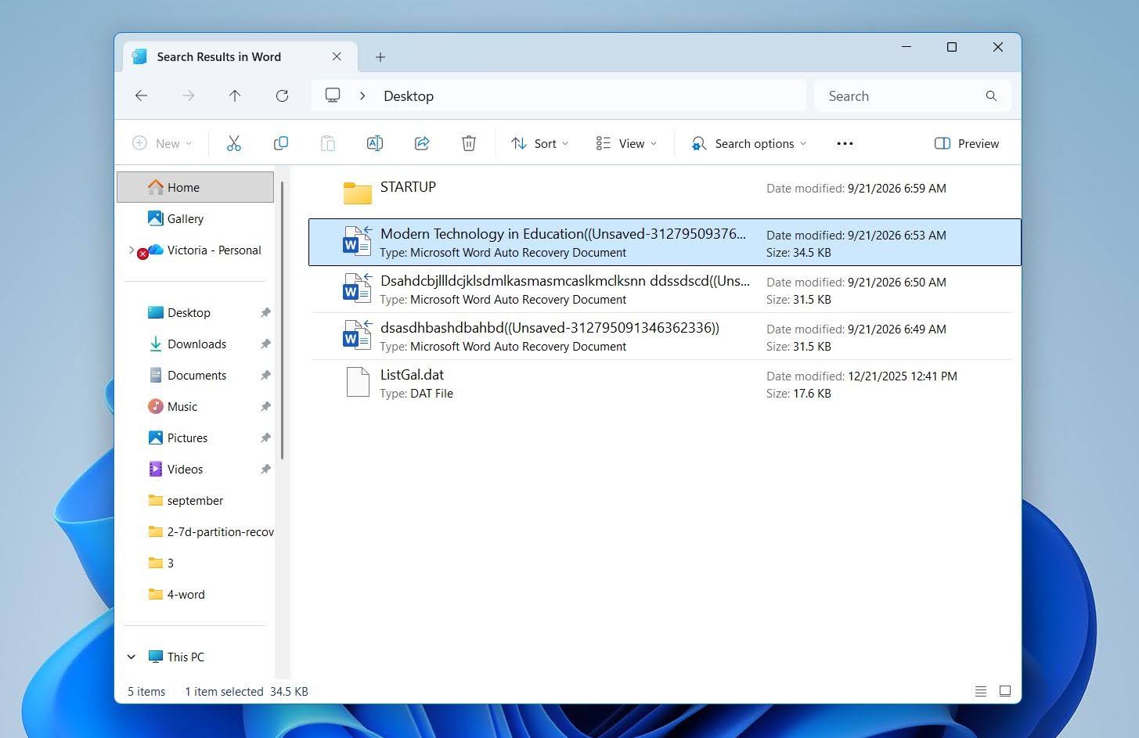Collapse the This PC node

(132, 657)
